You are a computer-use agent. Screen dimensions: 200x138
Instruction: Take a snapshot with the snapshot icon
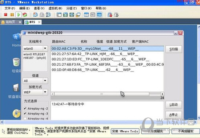click(36, 15)
